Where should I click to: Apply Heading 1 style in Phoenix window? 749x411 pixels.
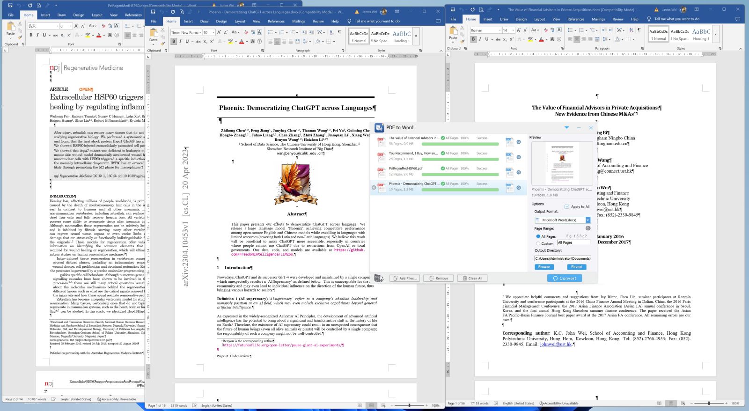[x=402, y=37]
